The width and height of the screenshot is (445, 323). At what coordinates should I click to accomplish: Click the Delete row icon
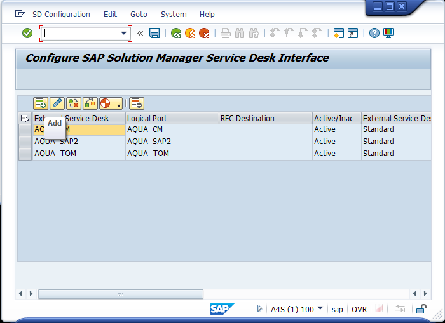click(137, 103)
